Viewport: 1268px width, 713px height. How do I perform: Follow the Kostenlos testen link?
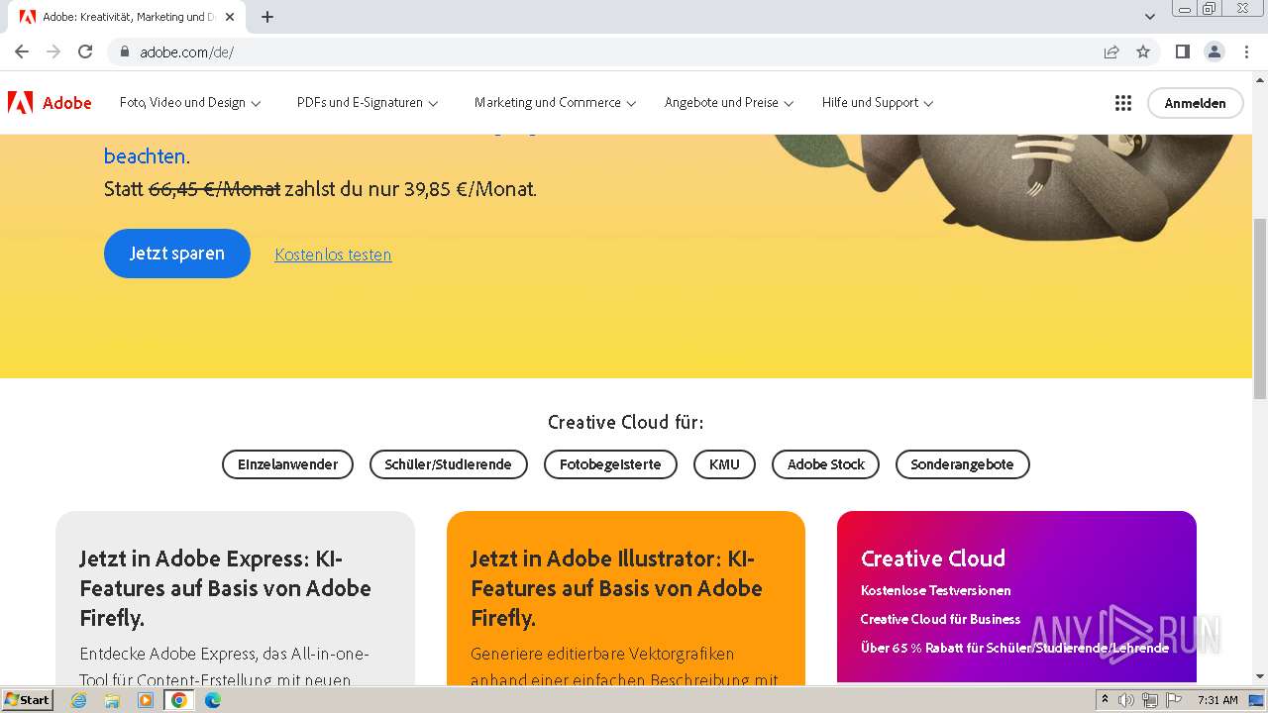333,255
